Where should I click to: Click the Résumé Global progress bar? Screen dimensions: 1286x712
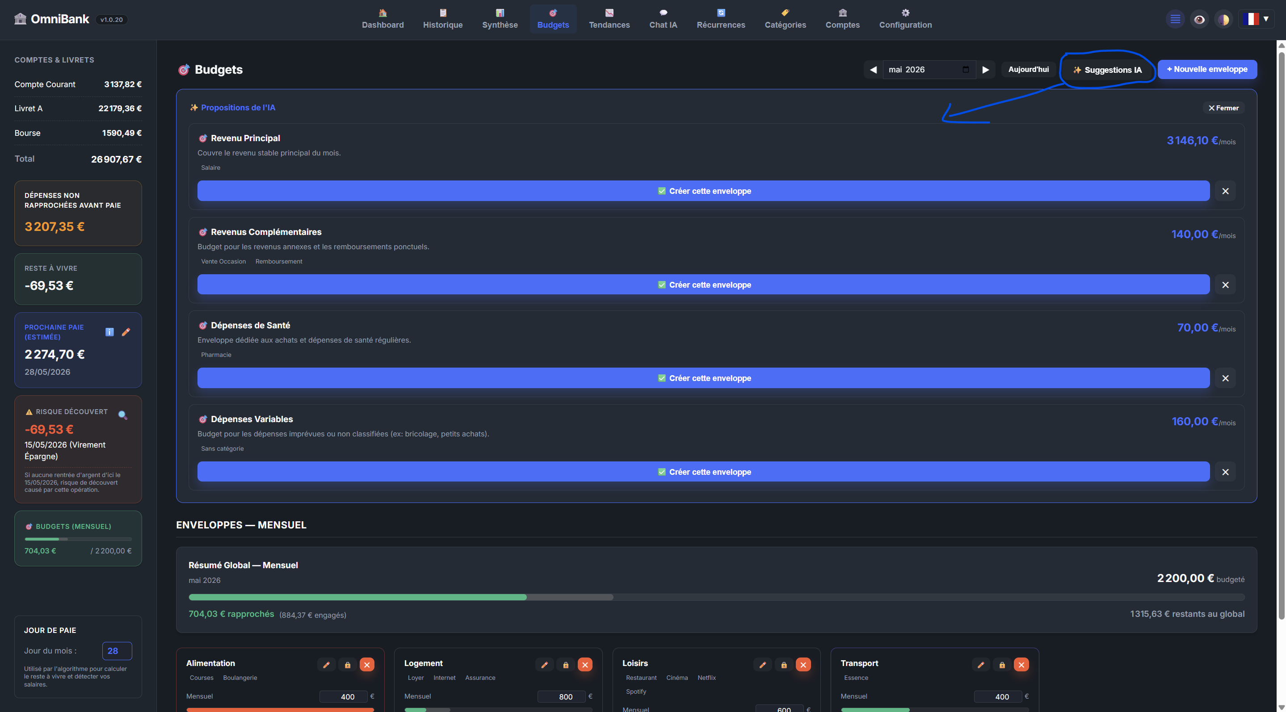pyautogui.click(x=716, y=597)
